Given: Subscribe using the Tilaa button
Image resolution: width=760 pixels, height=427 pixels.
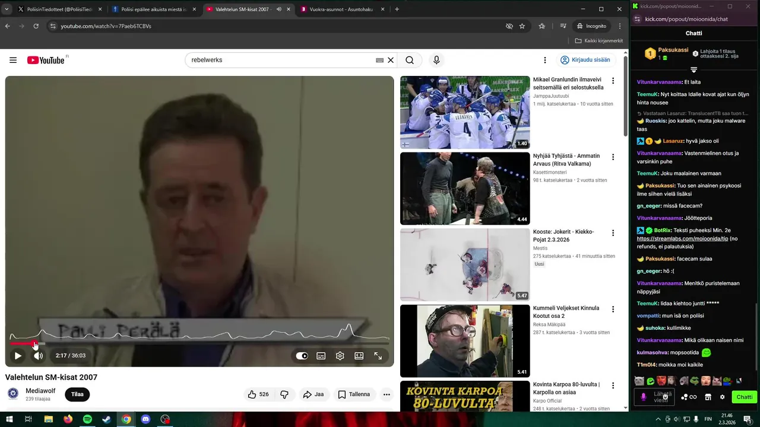Looking at the screenshot, I should click(x=77, y=394).
